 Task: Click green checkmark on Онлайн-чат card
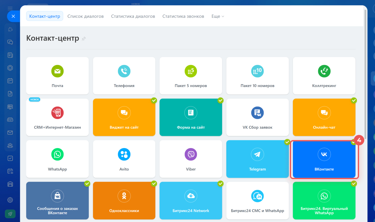click(354, 100)
